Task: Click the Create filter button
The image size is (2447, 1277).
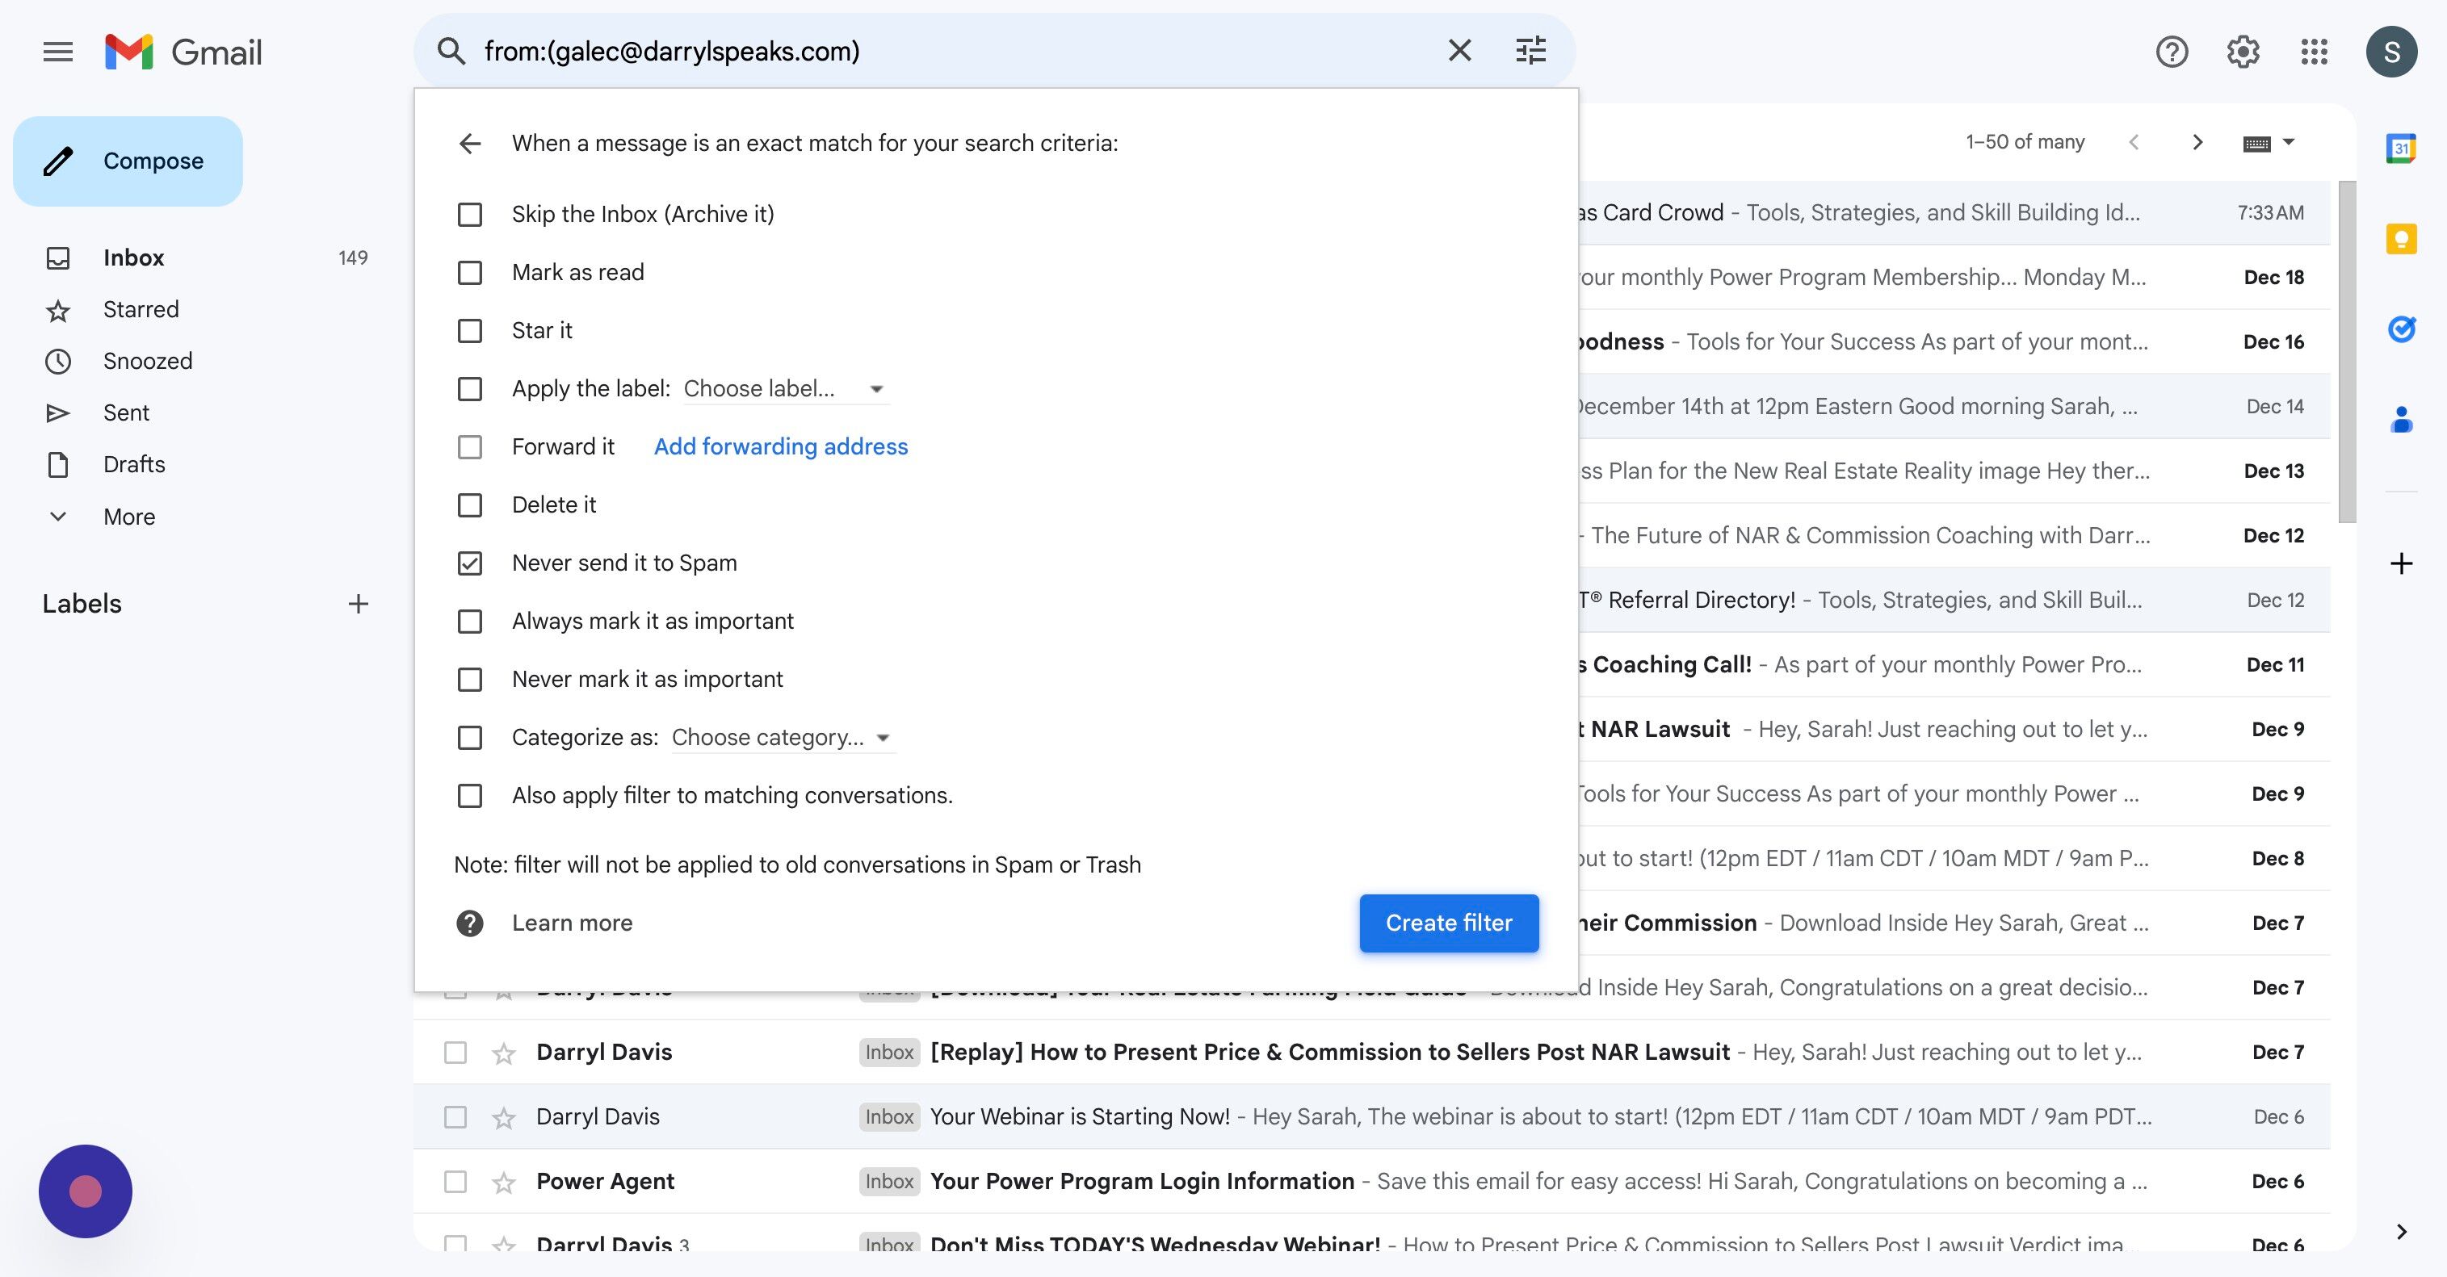Action: click(x=1448, y=923)
